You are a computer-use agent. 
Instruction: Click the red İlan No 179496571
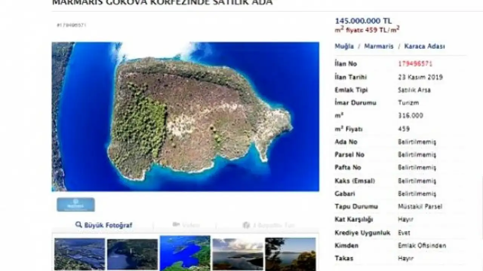click(x=415, y=64)
